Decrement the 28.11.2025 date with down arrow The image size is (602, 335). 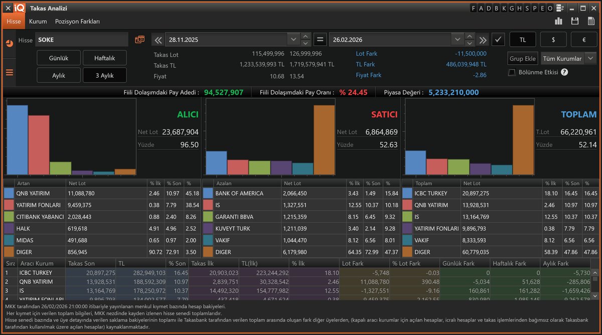pyautogui.click(x=306, y=43)
